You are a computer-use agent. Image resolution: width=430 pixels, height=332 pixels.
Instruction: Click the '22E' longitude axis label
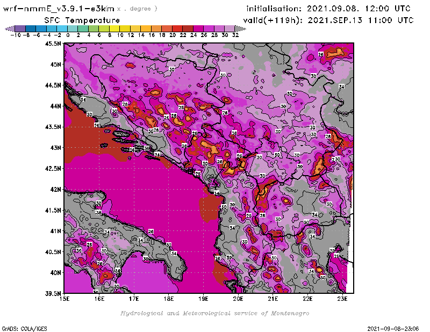point(307,299)
